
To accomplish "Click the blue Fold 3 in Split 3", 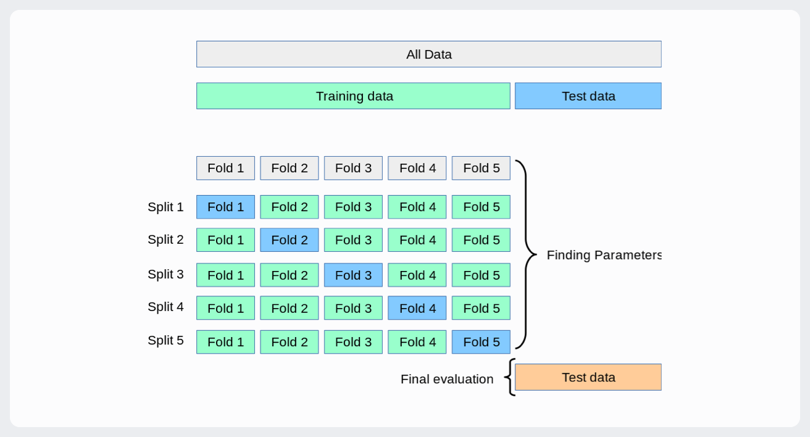I will coord(353,275).
